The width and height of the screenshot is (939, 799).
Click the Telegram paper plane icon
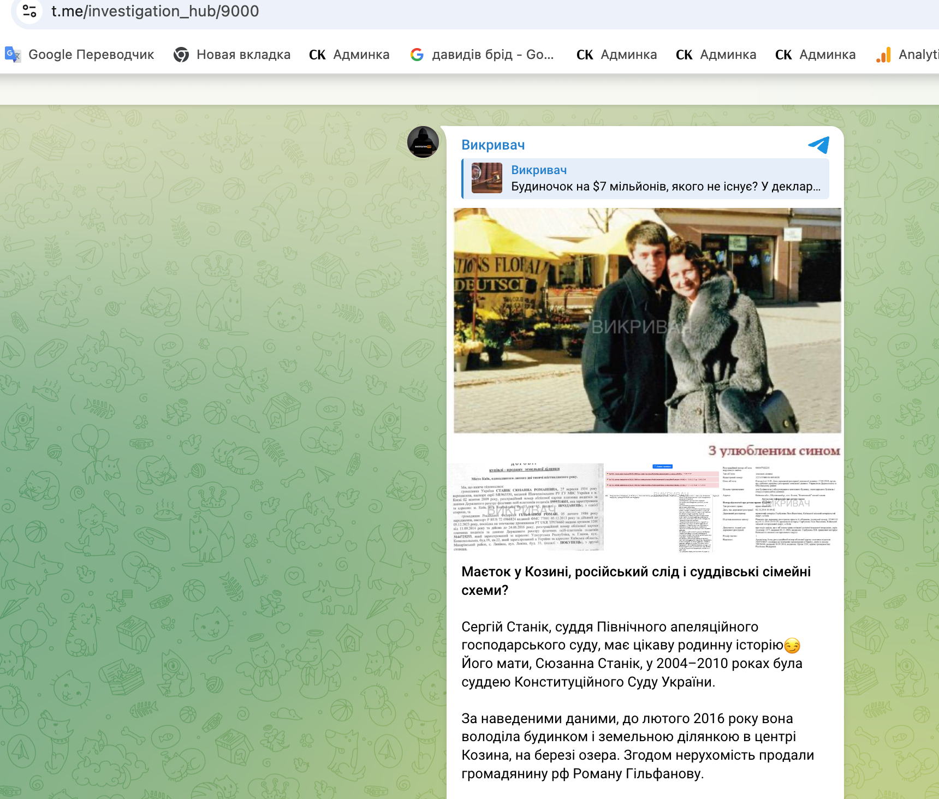point(818,145)
